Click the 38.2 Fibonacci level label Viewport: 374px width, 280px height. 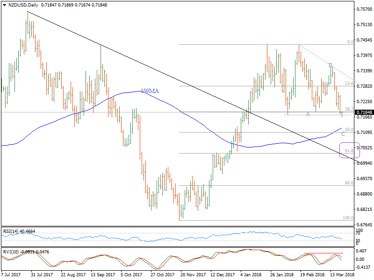pyautogui.click(x=348, y=109)
